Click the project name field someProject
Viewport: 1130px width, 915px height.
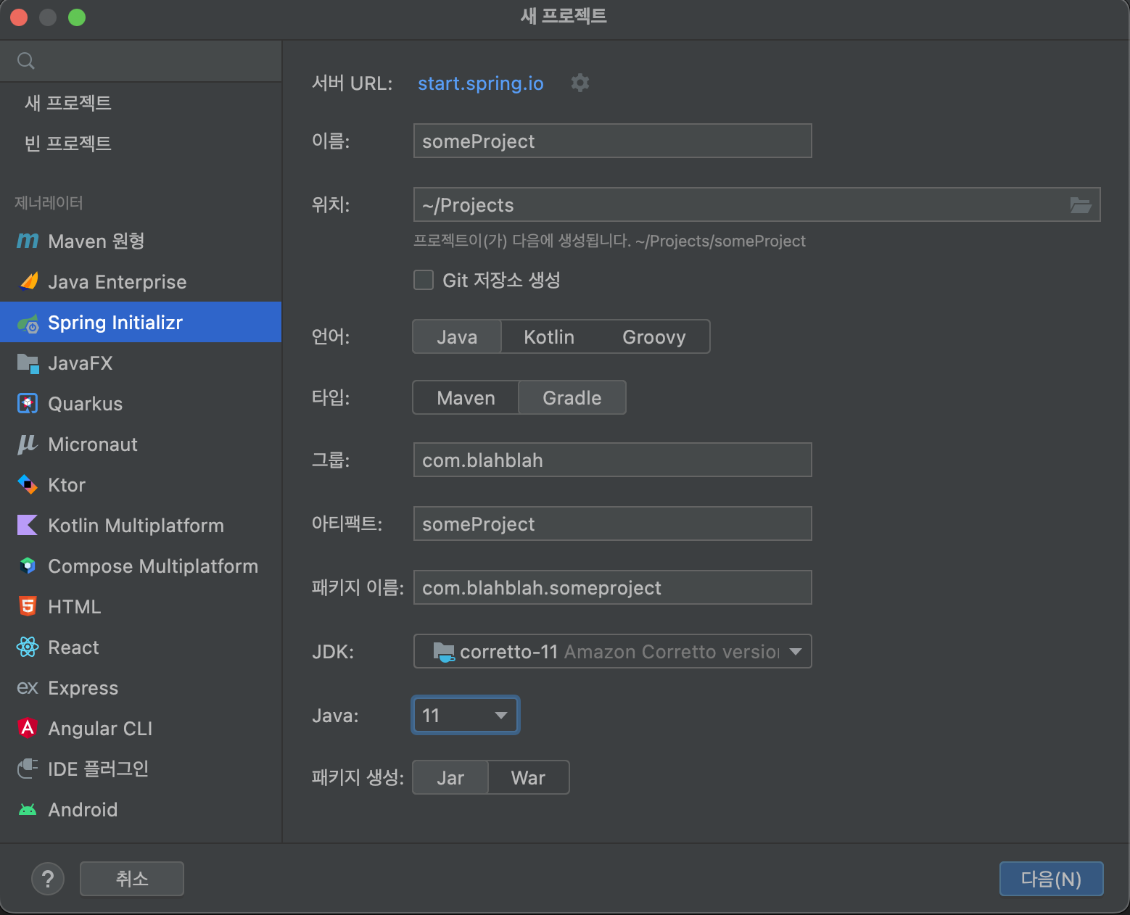tap(612, 141)
